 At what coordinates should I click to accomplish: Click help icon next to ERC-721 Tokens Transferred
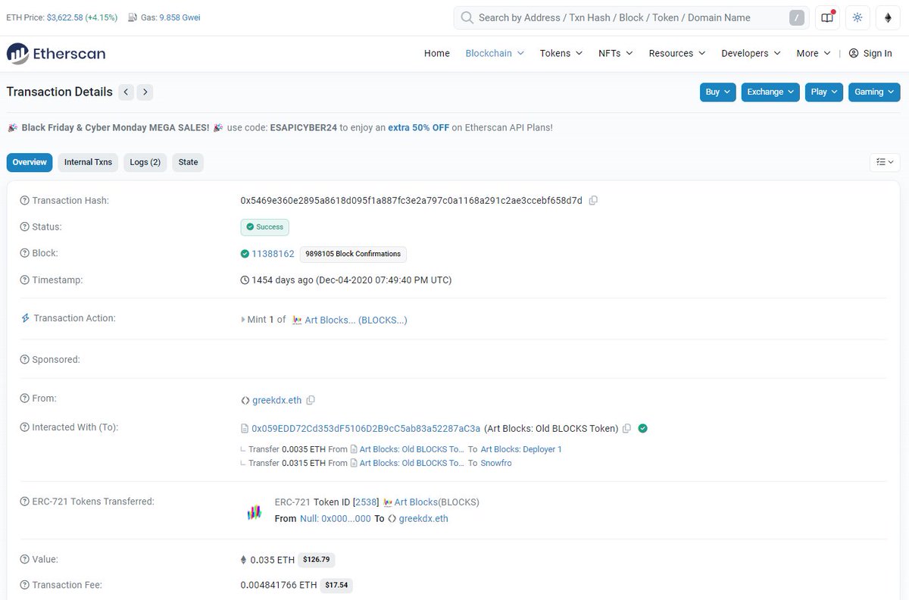click(25, 502)
